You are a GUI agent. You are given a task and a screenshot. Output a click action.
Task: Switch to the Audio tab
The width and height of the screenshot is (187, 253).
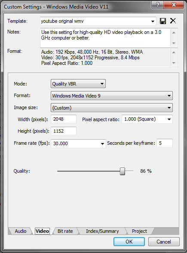(21, 231)
